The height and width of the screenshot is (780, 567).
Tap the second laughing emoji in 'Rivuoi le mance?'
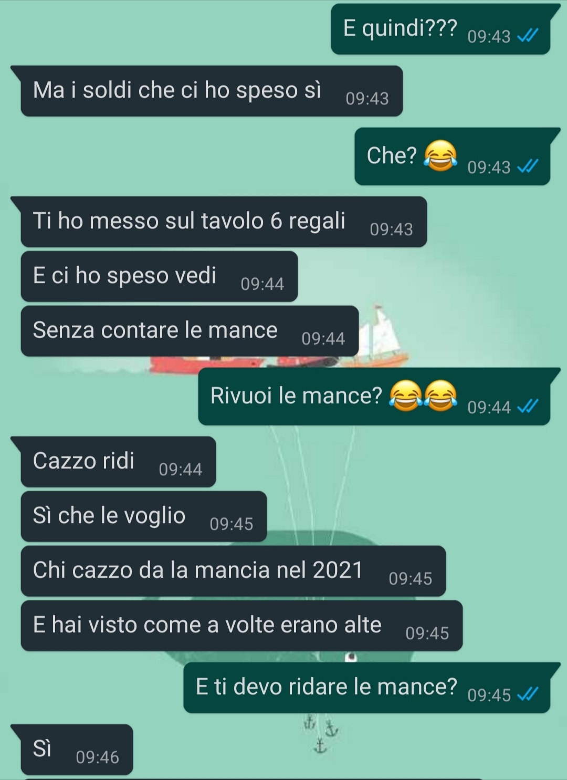click(x=440, y=396)
